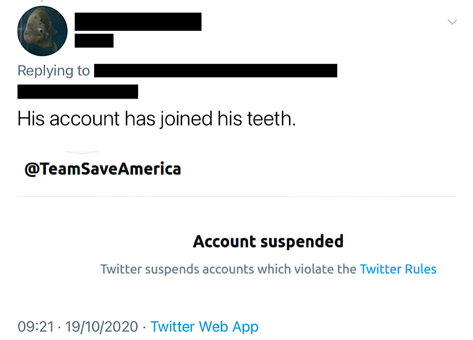The height and width of the screenshot is (340, 473).
Task: Open the second-line redacted mention
Action: (x=78, y=92)
